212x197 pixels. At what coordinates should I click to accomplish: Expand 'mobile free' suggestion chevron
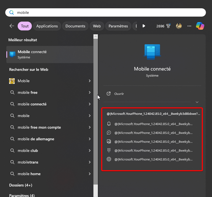[90, 92]
